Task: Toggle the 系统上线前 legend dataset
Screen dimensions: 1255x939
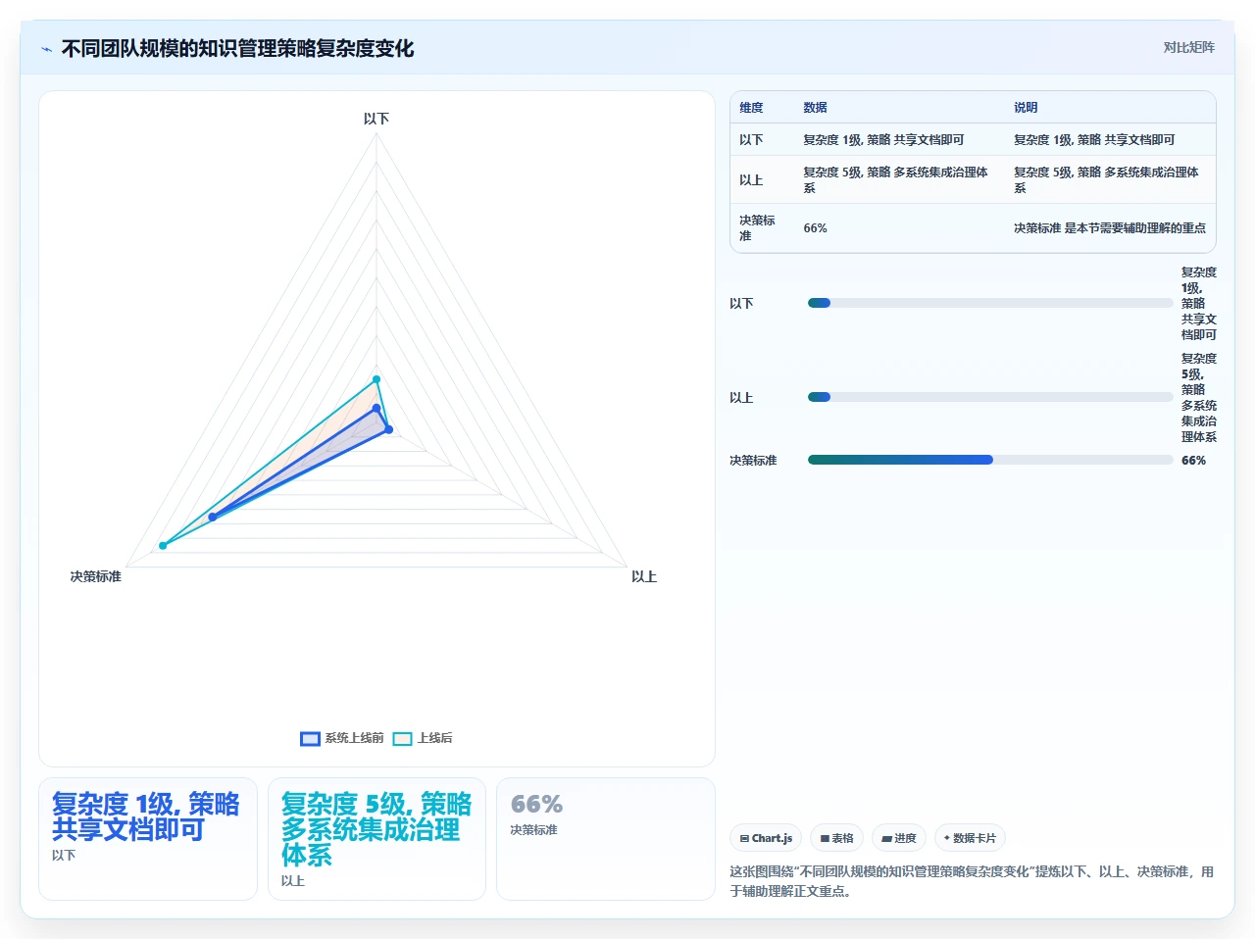Action: (x=342, y=738)
